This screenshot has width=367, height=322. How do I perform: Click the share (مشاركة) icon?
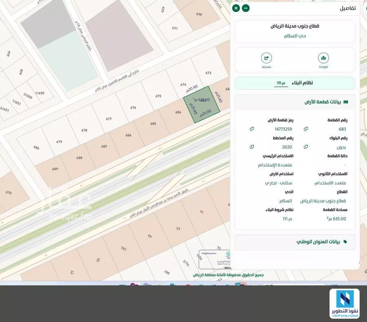pyautogui.click(x=266, y=58)
